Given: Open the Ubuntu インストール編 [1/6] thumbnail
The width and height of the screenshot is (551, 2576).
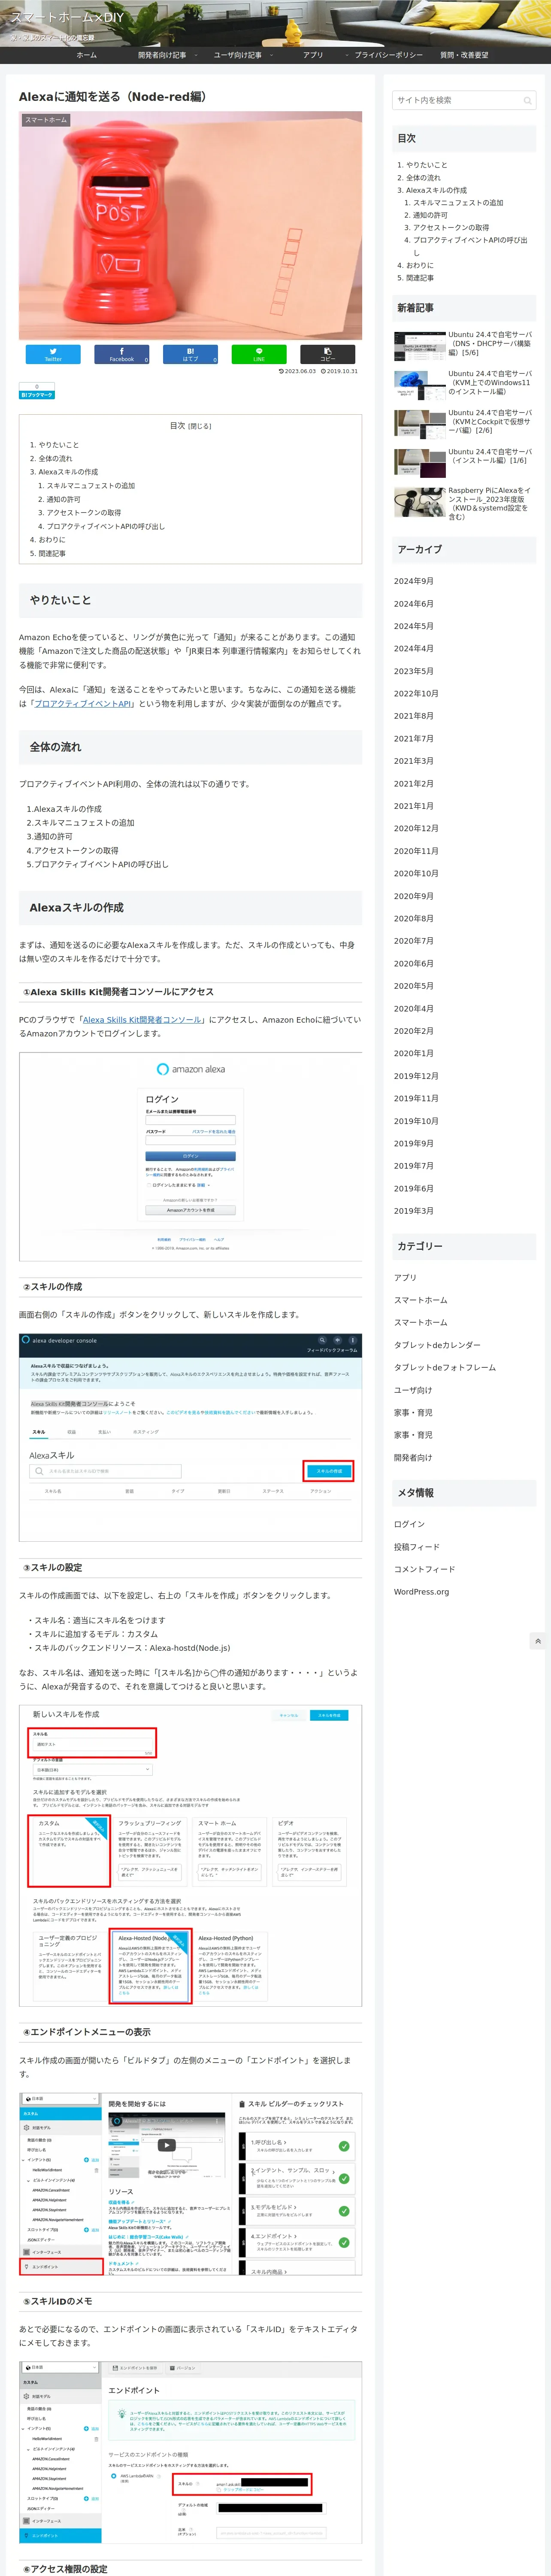Looking at the screenshot, I should click(x=420, y=463).
